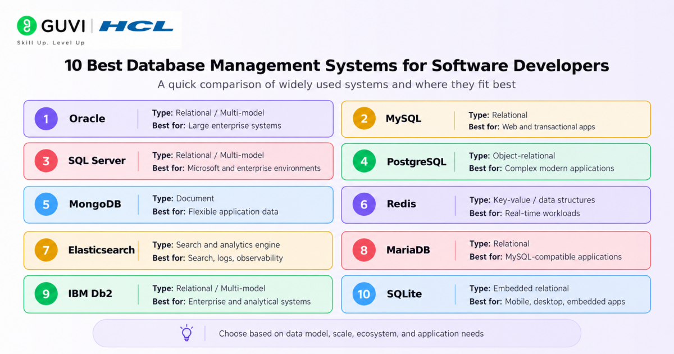Select the number 2 badge beside MySQL

[364, 119]
